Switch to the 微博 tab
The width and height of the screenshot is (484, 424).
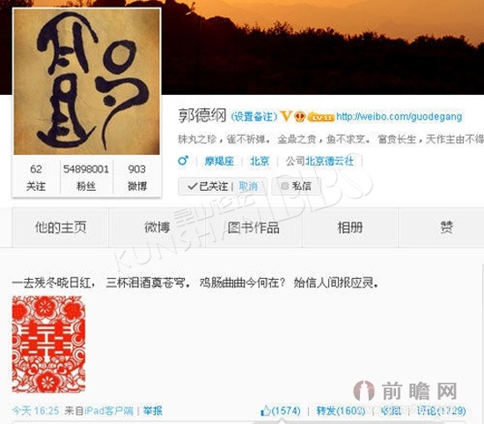tap(158, 228)
